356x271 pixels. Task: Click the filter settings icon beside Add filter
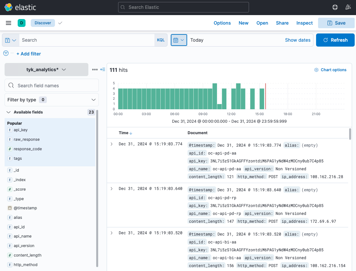6,52
